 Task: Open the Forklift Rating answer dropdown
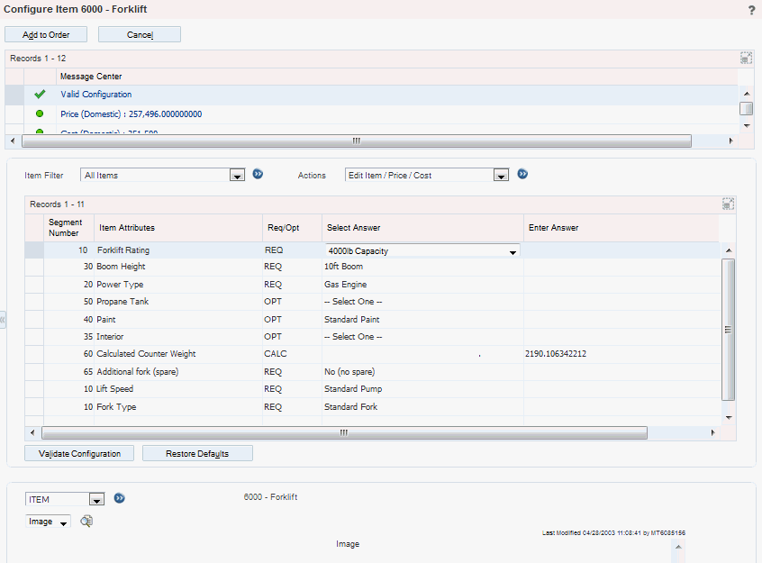coord(513,252)
